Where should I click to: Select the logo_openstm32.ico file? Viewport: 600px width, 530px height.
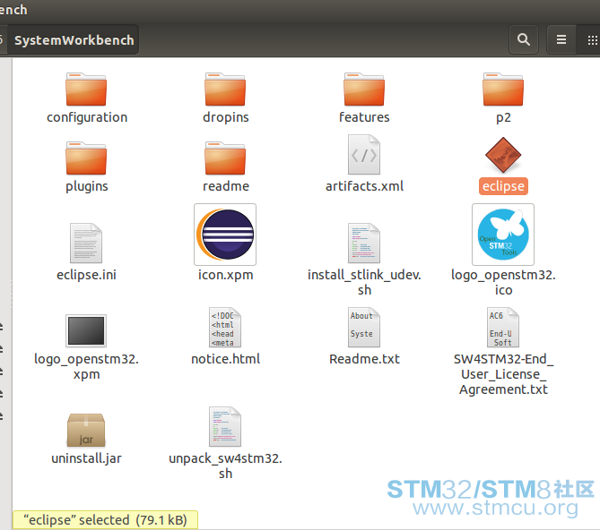pyautogui.click(x=503, y=235)
